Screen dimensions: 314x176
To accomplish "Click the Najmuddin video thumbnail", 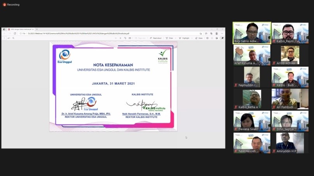I will (252, 77).
